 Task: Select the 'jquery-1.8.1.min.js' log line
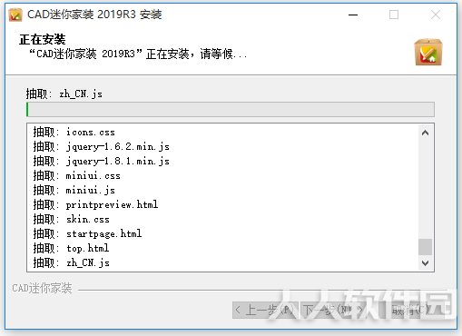(x=102, y=162)
